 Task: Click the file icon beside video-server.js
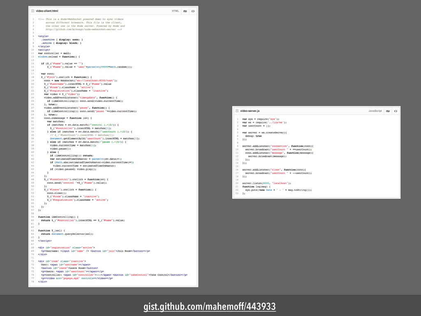[237, 111]
